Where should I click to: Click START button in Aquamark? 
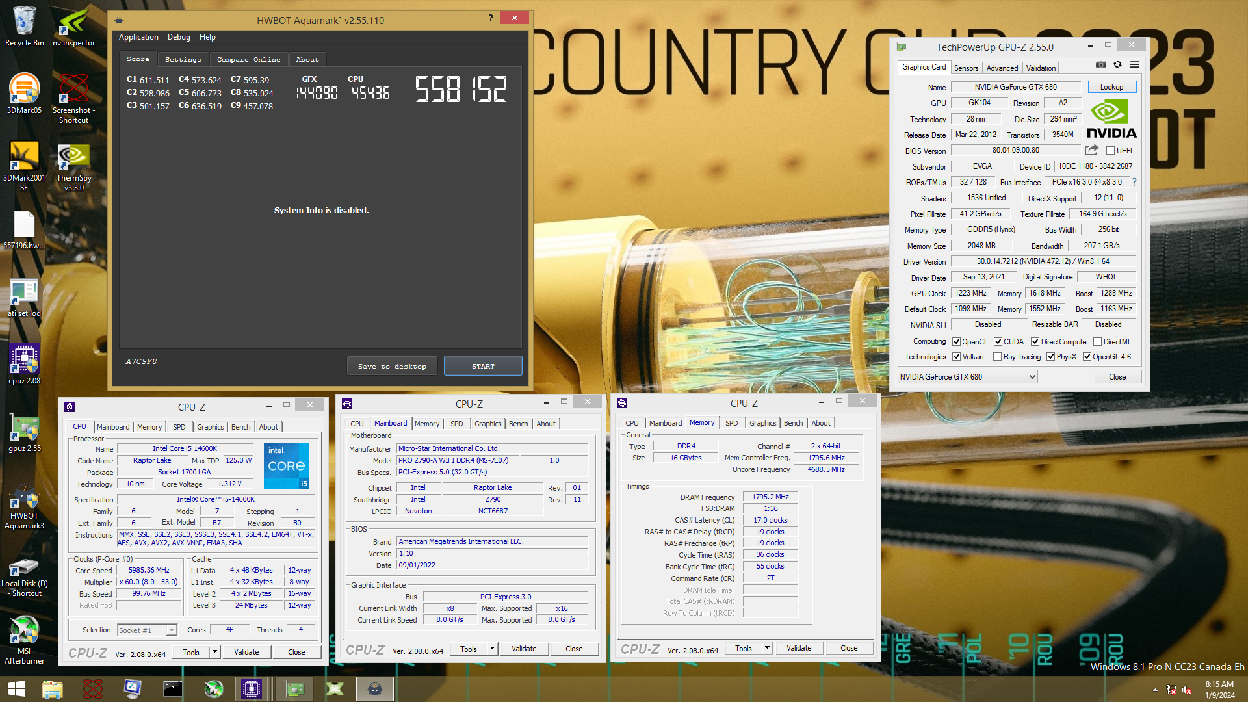click(x=483, y=366)
